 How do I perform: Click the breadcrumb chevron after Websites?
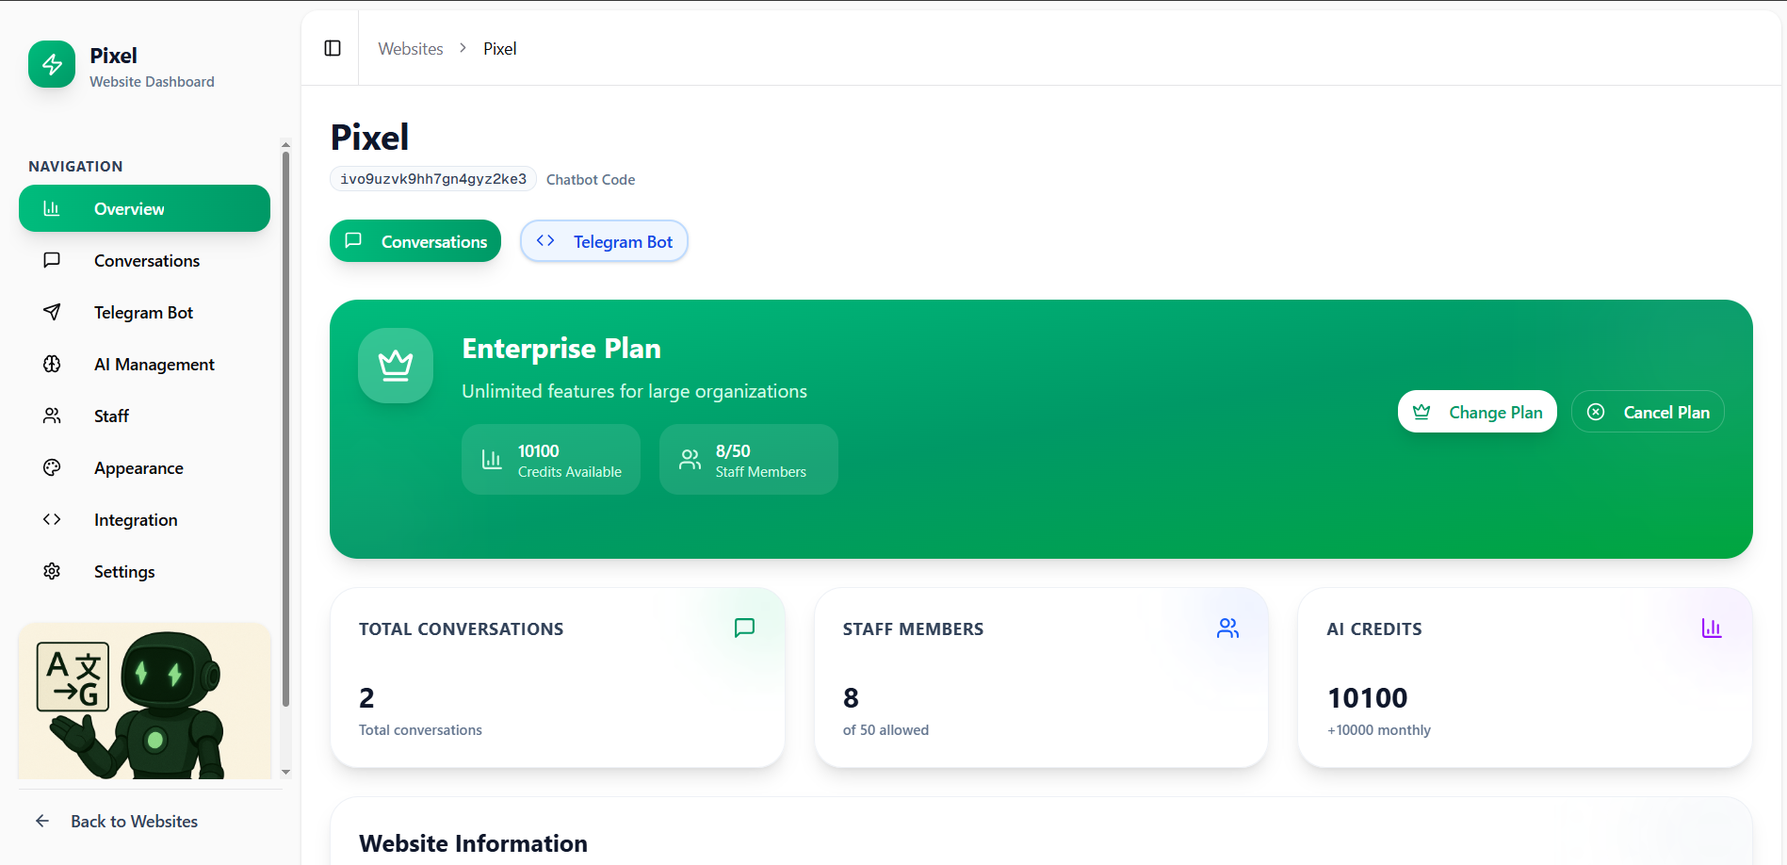[x=463, y=48]
